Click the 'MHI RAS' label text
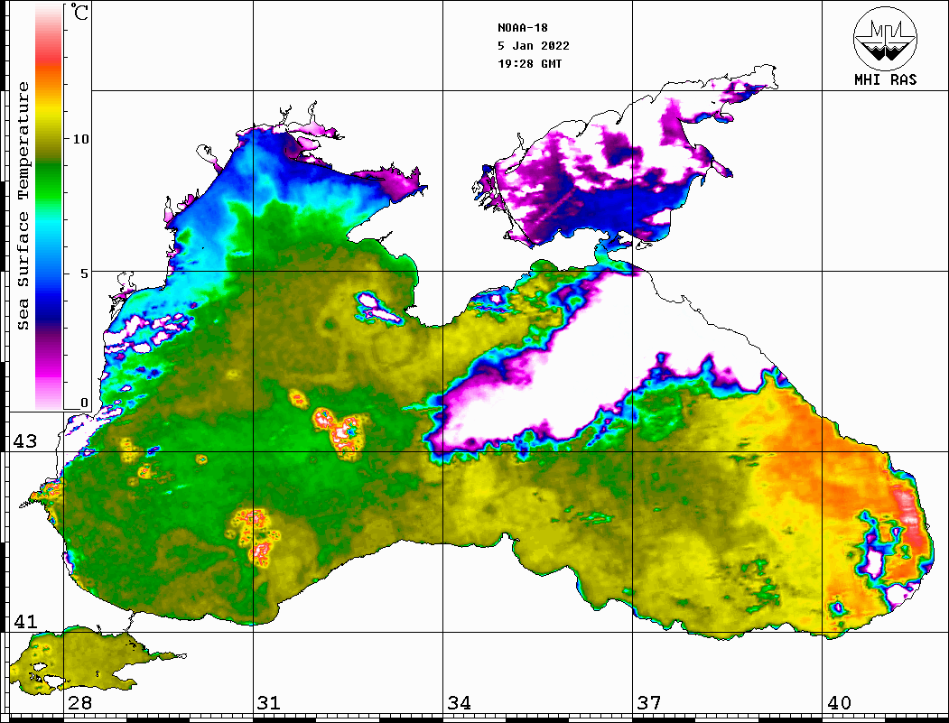 click(x=885, y=79)
